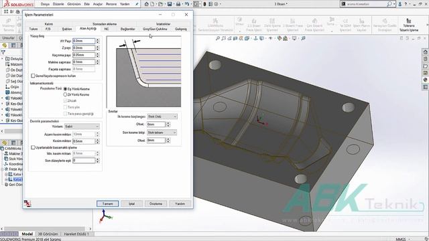The height and width of the screenshot is (241, 429).
Task: Open the İlk kesme başlangıcı dropdown
Action: coord(162,116)
